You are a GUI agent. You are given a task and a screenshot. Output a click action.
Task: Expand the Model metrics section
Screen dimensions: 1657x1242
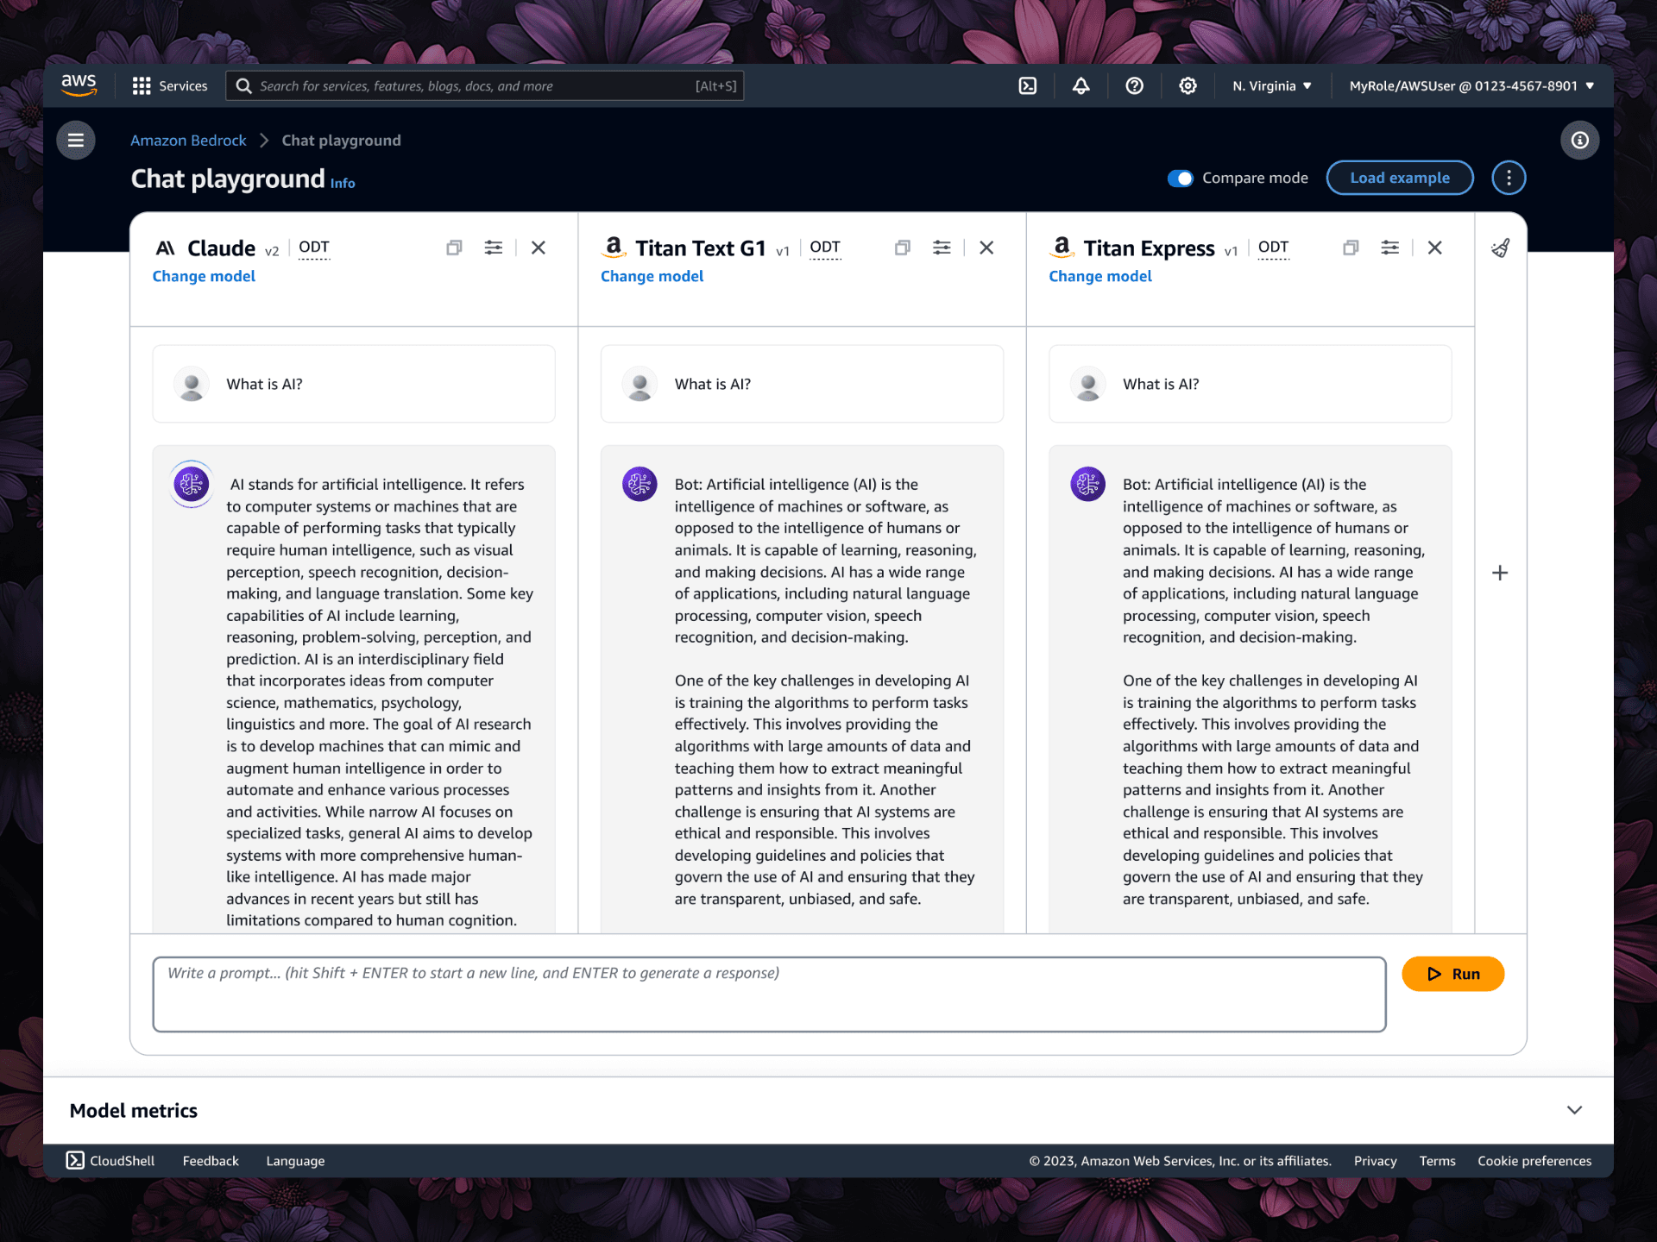point(1574,1110)
